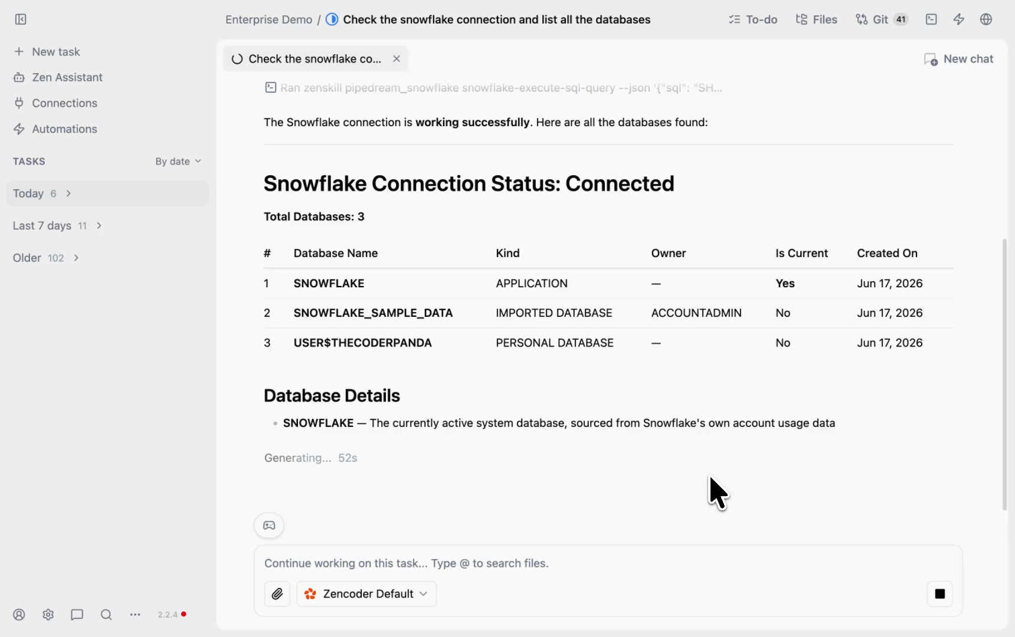Open the terminal panel icon
The image size is (1015, 637).
click(931, 19)
